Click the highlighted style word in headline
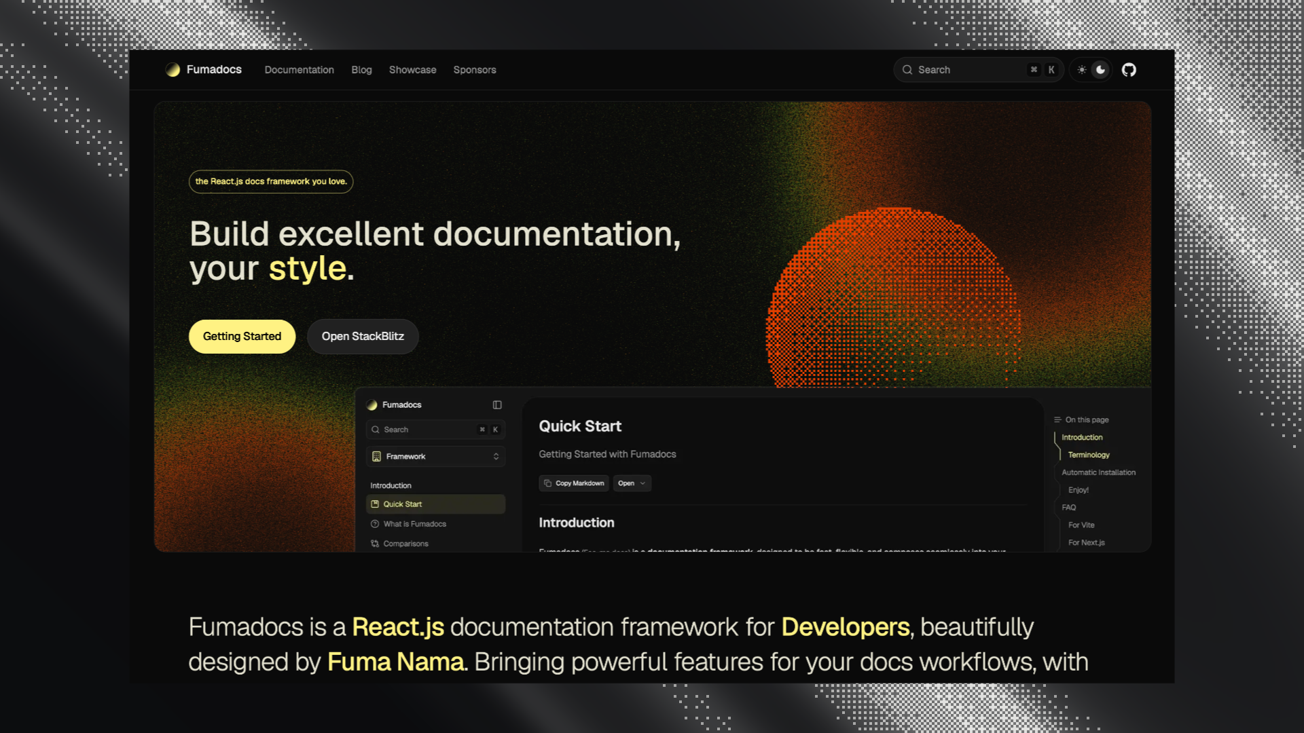The height and width of the screenshot is (733, 1304). [308, 269]
